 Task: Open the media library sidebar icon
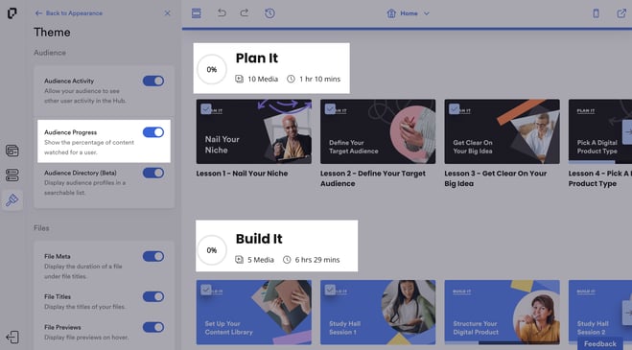[x=12, y=151]
